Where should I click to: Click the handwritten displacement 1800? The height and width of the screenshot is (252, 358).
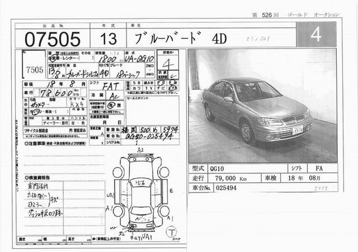coord(107,60)
